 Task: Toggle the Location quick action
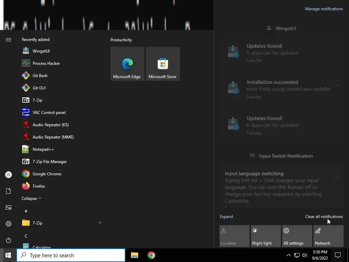[x=234, y=236]
